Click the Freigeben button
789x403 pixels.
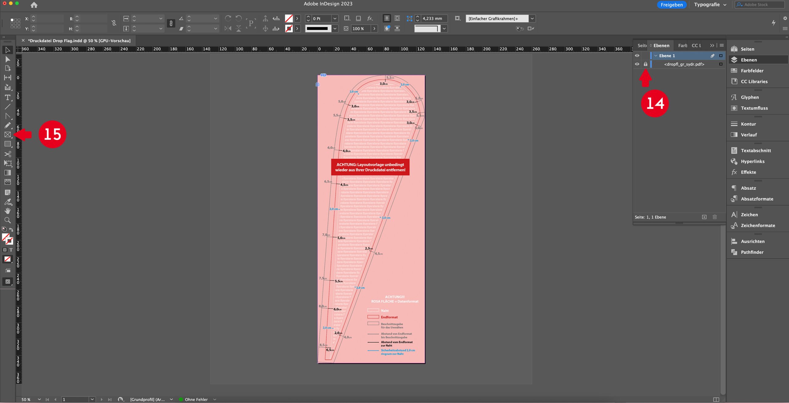pos(672,5)
